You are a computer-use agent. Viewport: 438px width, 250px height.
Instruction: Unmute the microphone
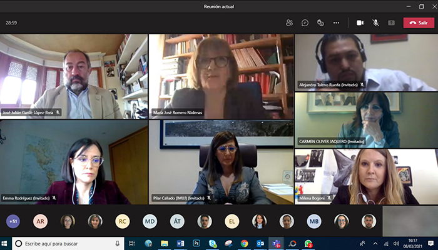coord(375,22)
